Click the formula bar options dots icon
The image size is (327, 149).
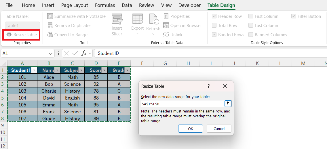click(58, 53)
